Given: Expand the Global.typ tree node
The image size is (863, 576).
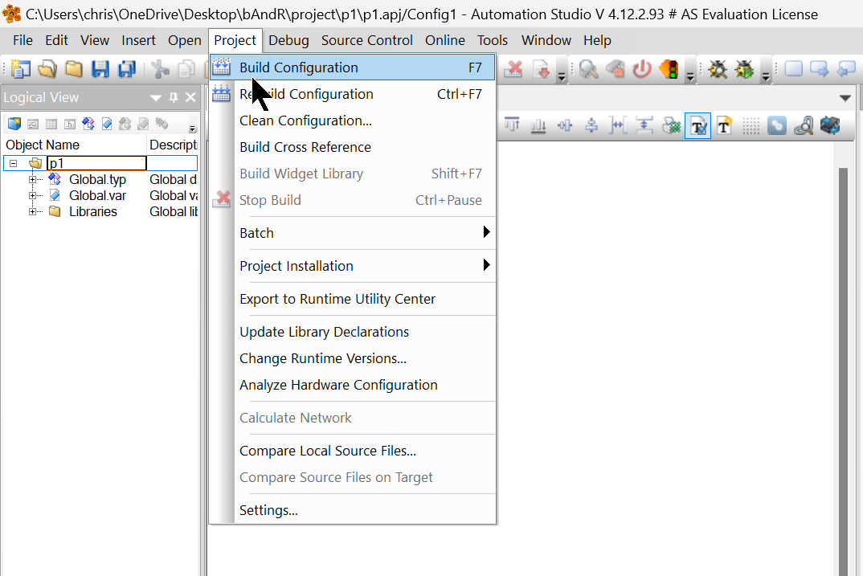Looking at the screenshot, I should (32, 179).
